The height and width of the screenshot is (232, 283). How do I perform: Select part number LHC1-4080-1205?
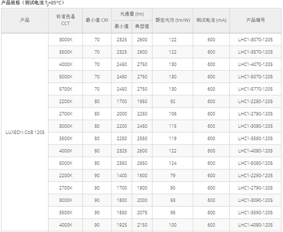coord(256,151)
